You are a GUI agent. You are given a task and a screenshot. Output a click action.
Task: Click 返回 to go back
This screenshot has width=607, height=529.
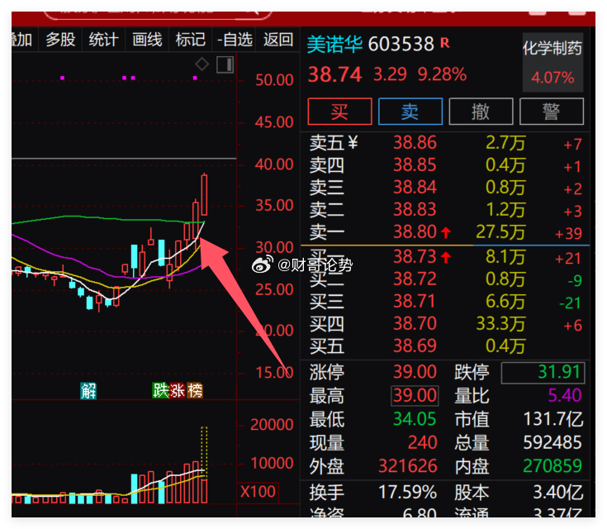(278, 40)
